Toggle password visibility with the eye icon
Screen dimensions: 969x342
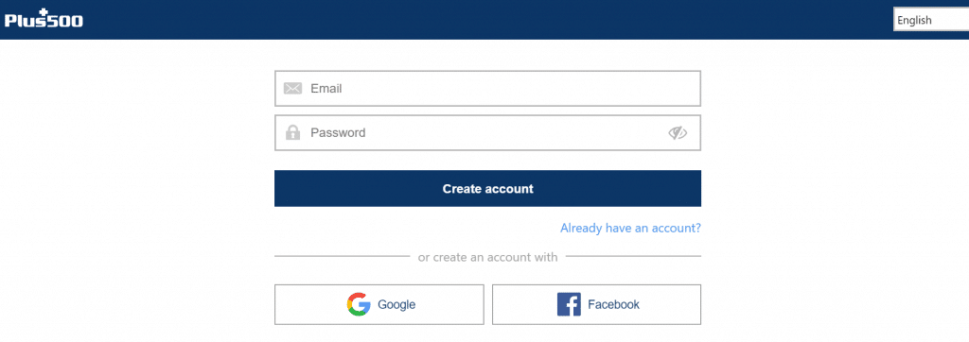pos(678,132)
